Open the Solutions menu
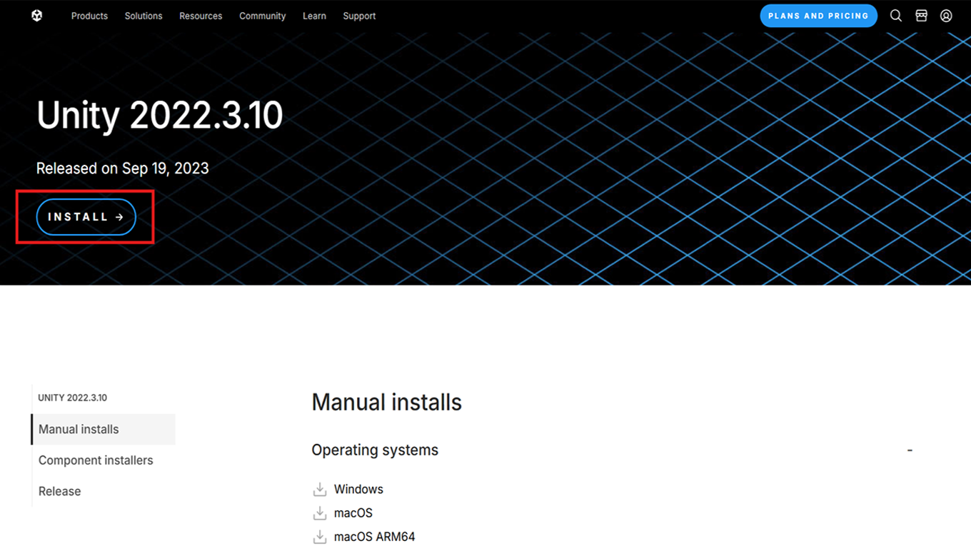This screenshot has width=971, height=546. click(144, 16)
